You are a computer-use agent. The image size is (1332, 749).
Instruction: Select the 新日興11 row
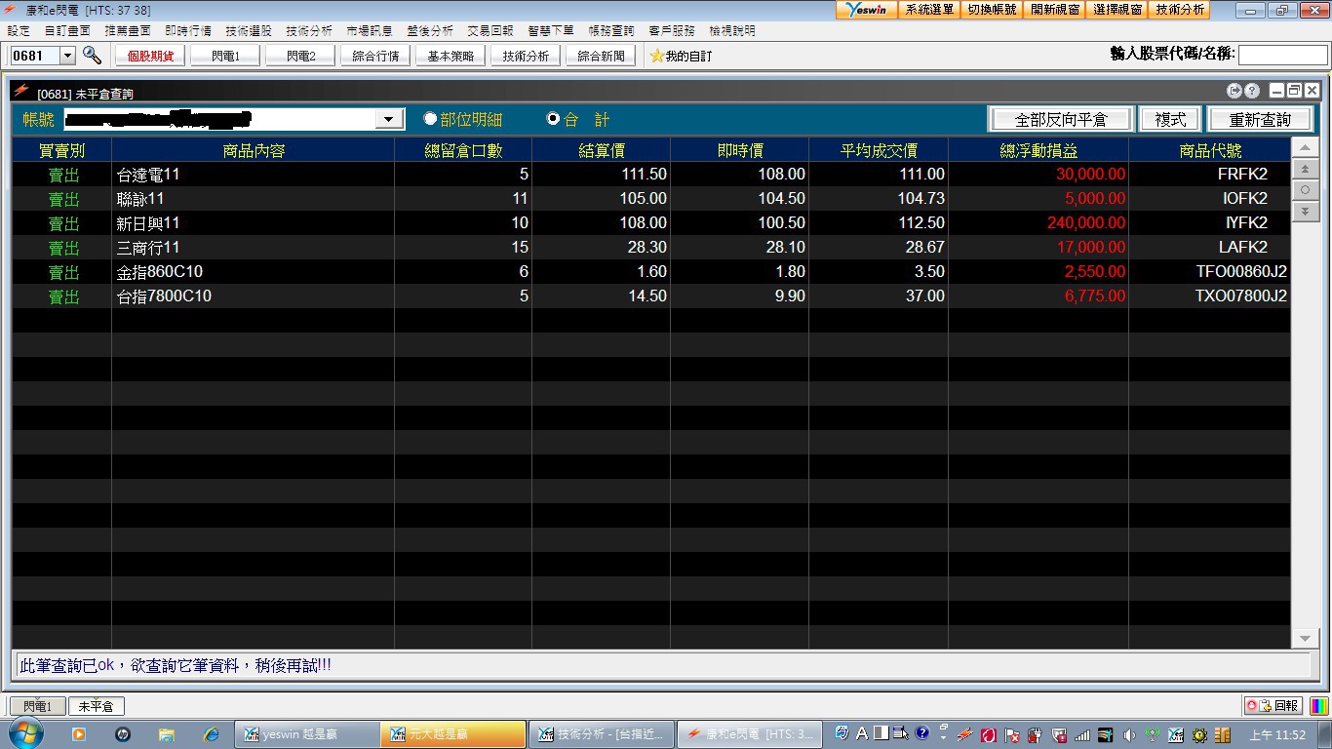pos(651,223)
